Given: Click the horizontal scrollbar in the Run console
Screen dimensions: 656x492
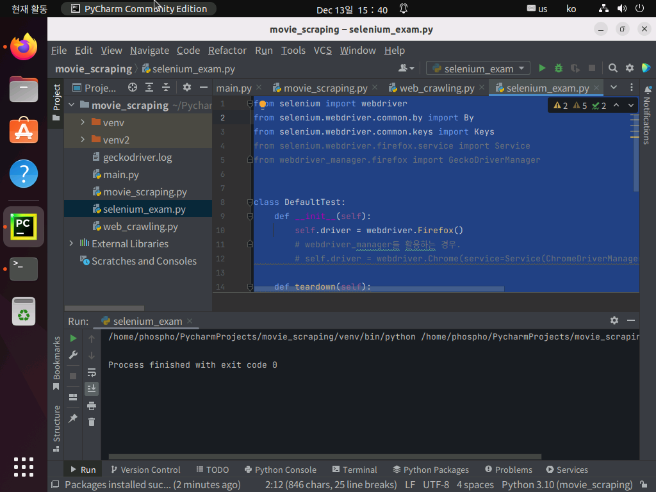Looking at the screenshot, I should pyautogui.click(x=325, y=456).
